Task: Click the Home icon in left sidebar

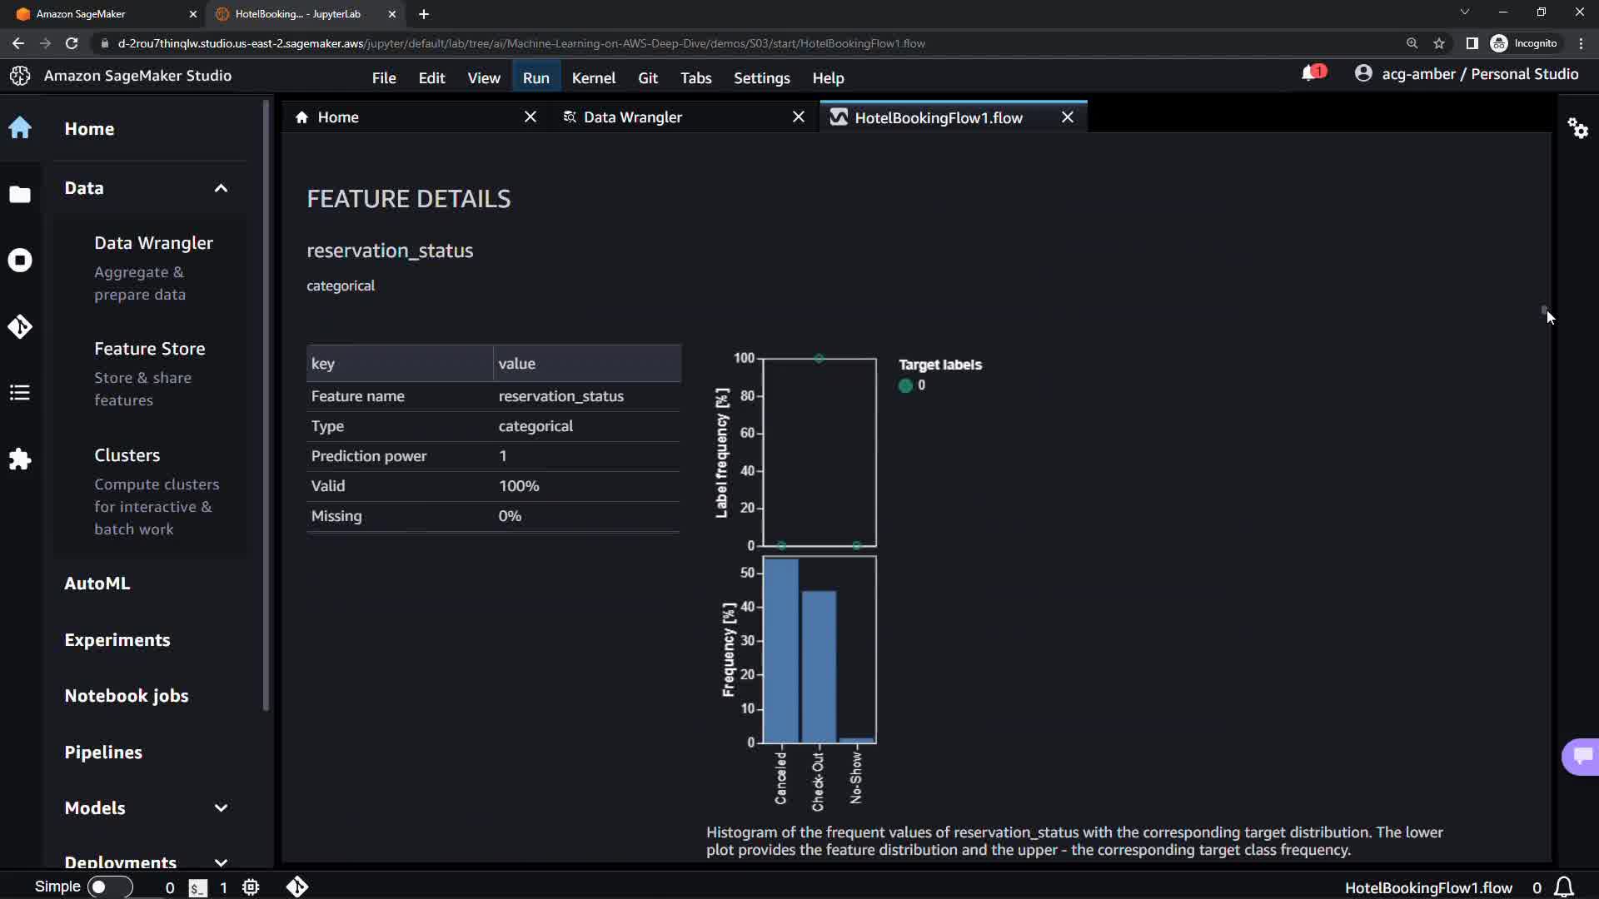Action: (x=20, y=128)
